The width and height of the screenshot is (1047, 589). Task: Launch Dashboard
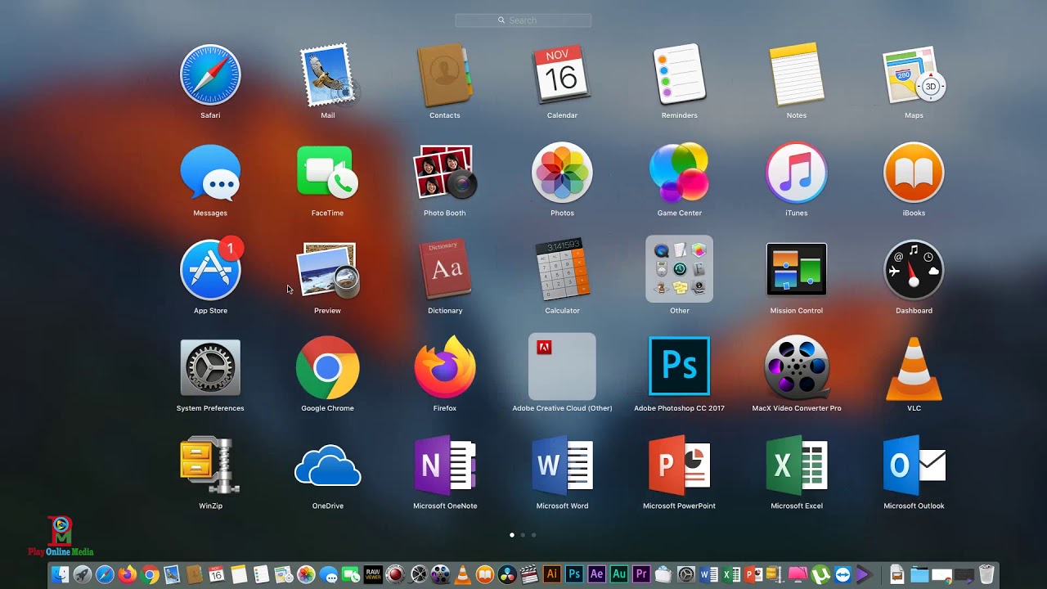click(914, 270)
